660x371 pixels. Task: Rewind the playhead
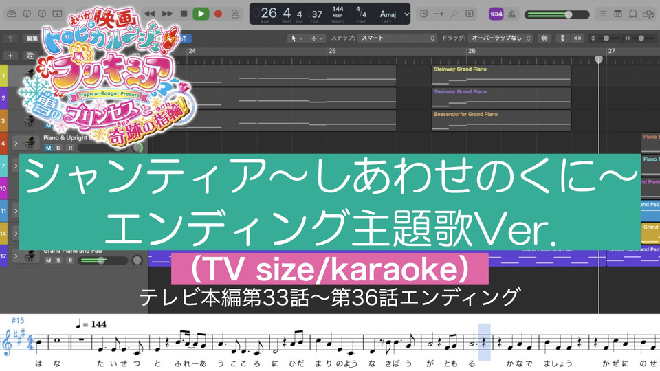[x=149, y=14]
